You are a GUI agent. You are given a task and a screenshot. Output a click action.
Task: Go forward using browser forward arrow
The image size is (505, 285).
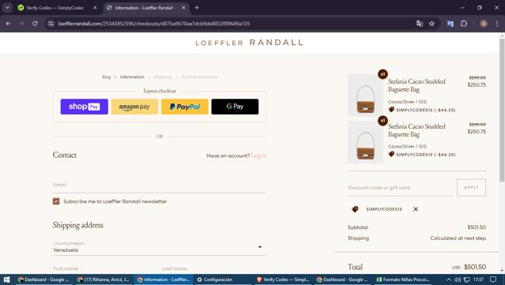point(21,24)
